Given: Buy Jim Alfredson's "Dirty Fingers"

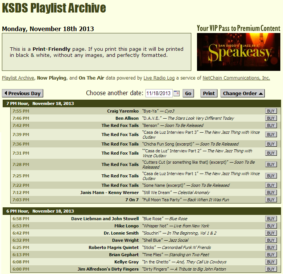Looking at the screenshot, I should pos(271,269).
